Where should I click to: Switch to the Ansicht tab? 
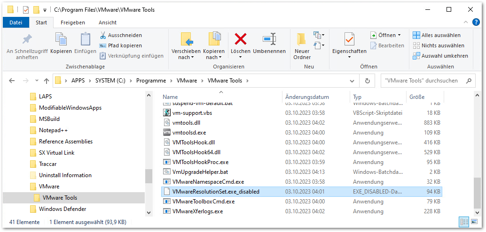pyautogui.click(x=108, y=22)
